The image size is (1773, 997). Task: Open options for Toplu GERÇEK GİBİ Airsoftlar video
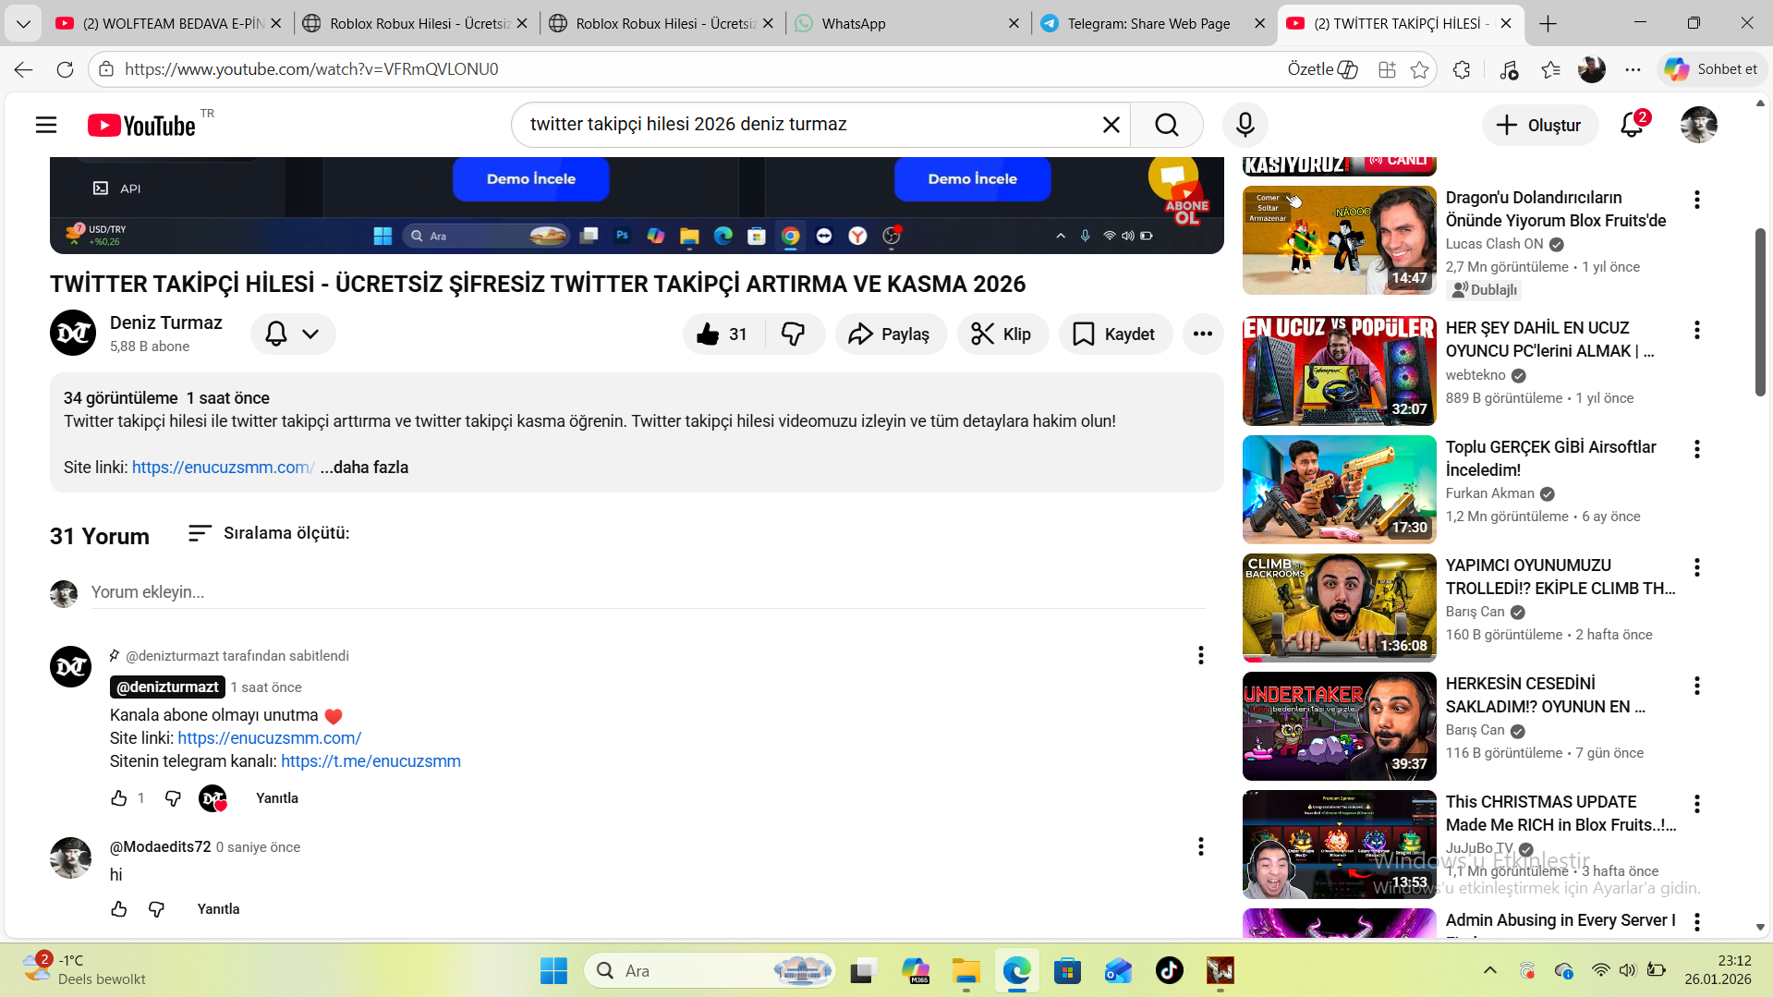[x=1696, y=449]
